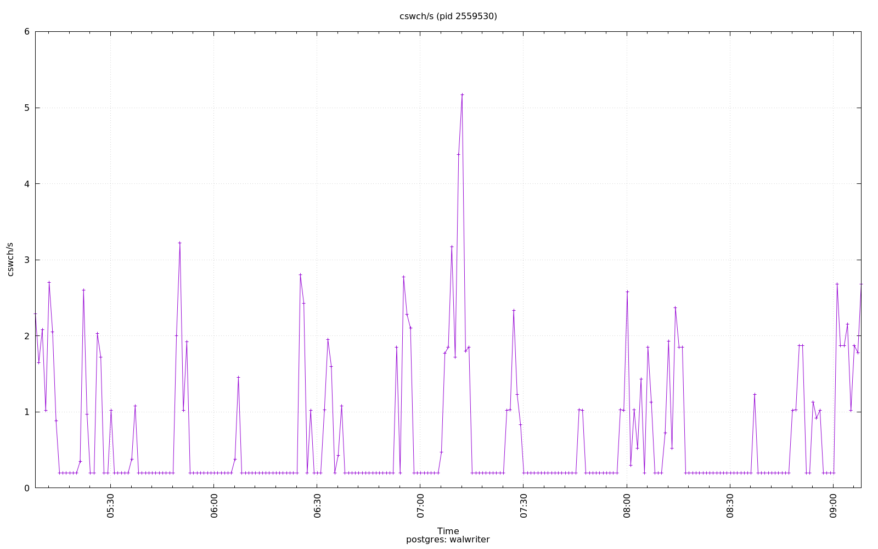
Task: Click the y-axis tick label 5
Action: [27, 108]
